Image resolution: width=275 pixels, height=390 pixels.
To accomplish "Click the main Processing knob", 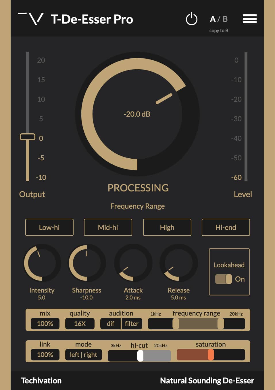I will point(137,114).
